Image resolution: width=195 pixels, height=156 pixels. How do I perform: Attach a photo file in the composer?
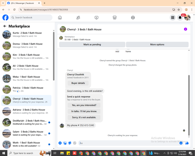(x=65, y=143)
